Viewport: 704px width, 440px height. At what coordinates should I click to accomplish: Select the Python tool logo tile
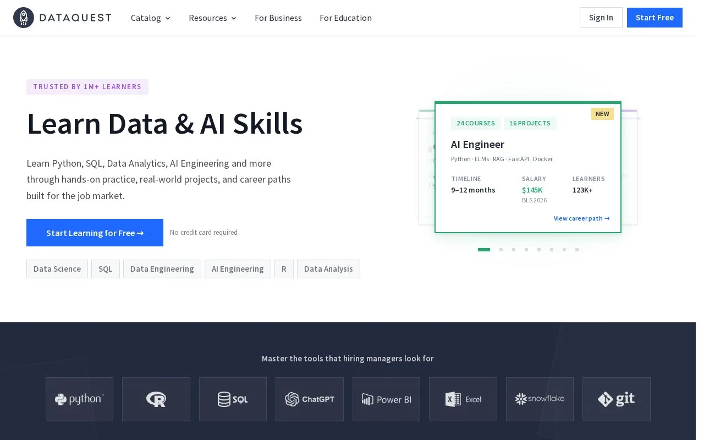point(79,399)
